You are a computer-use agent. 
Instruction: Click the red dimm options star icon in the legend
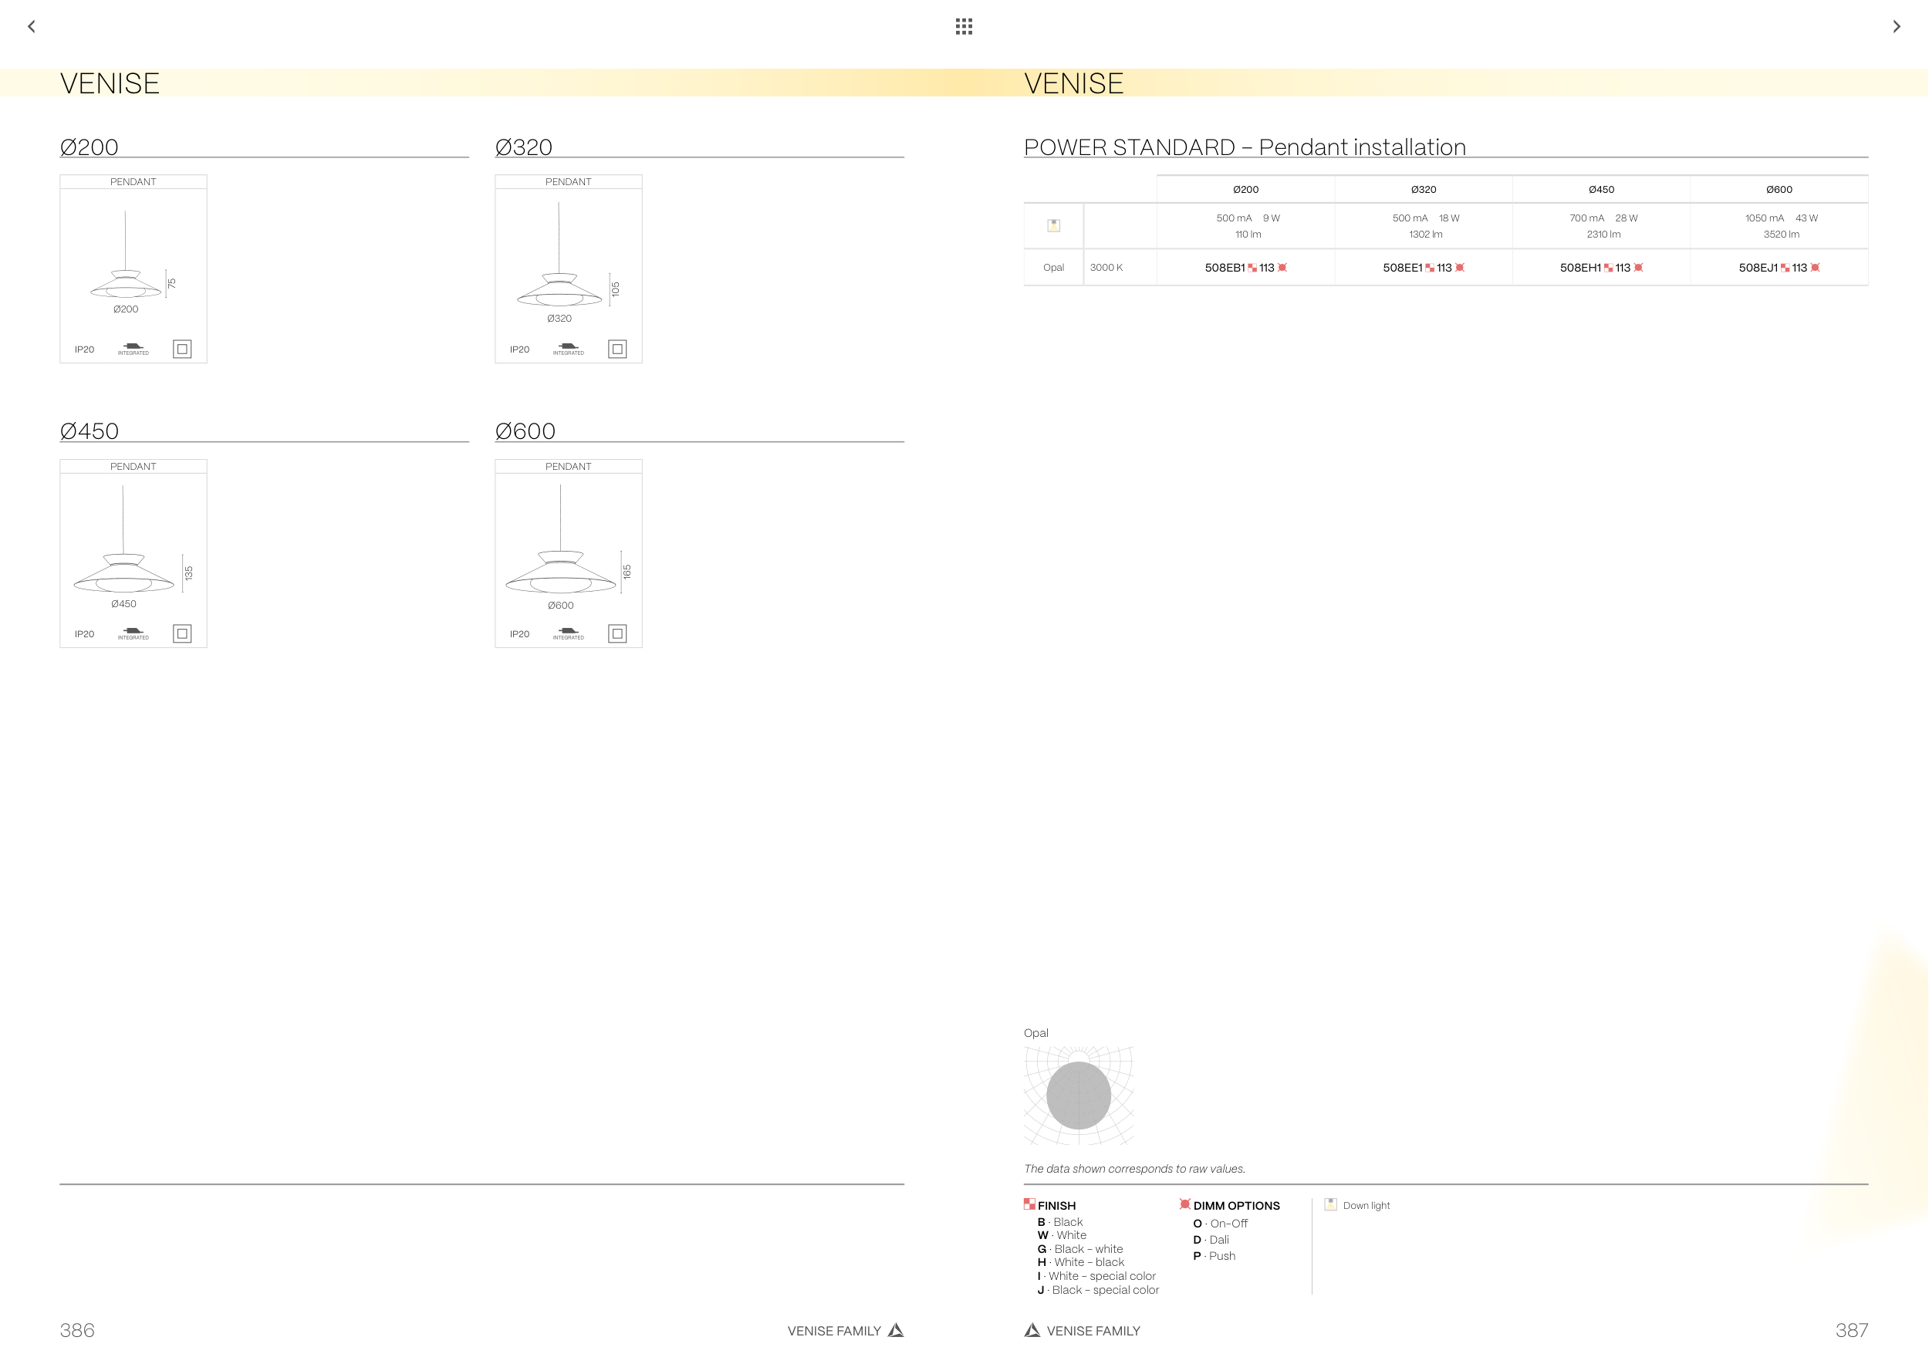coord(1184,1204)
